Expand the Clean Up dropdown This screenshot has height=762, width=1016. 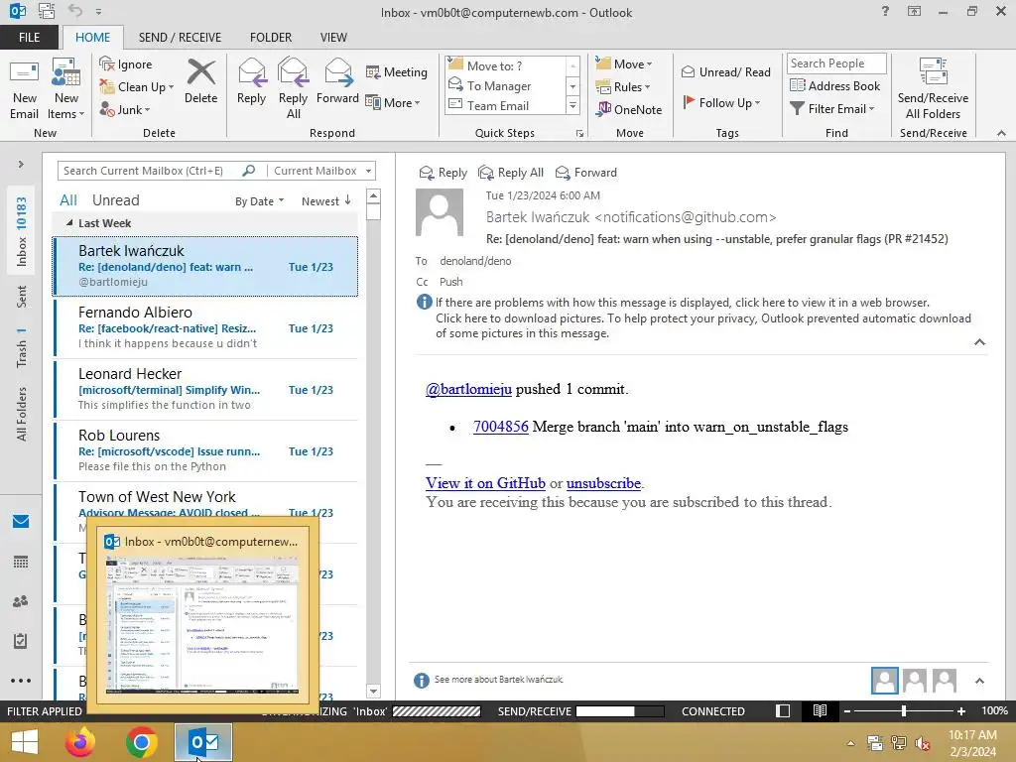click(171, 87)
